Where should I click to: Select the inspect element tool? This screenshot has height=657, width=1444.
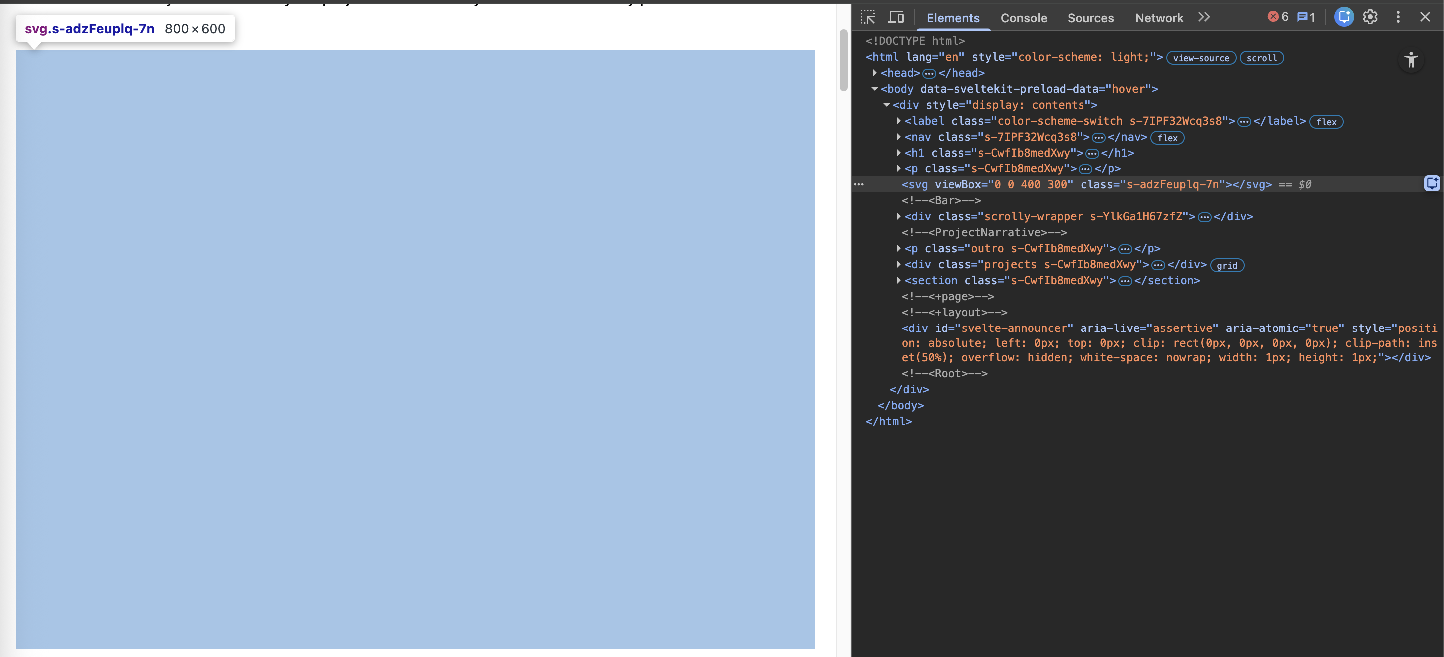[x=868, y=17]
